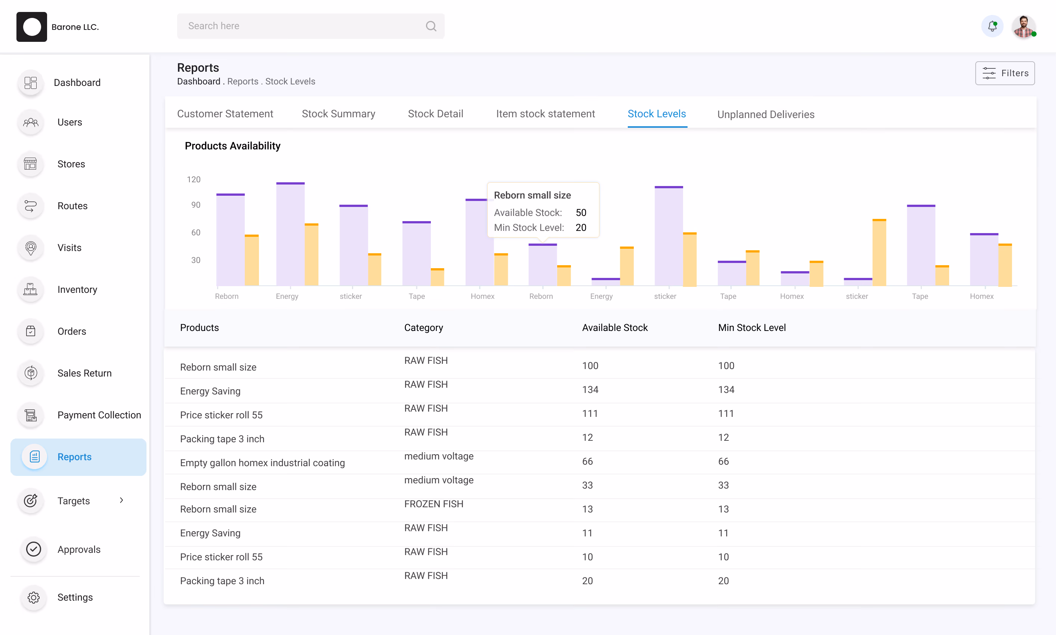Click the FROZEN FISH category cell
This screenshot has height=635, width=1056.
(433, 504)
